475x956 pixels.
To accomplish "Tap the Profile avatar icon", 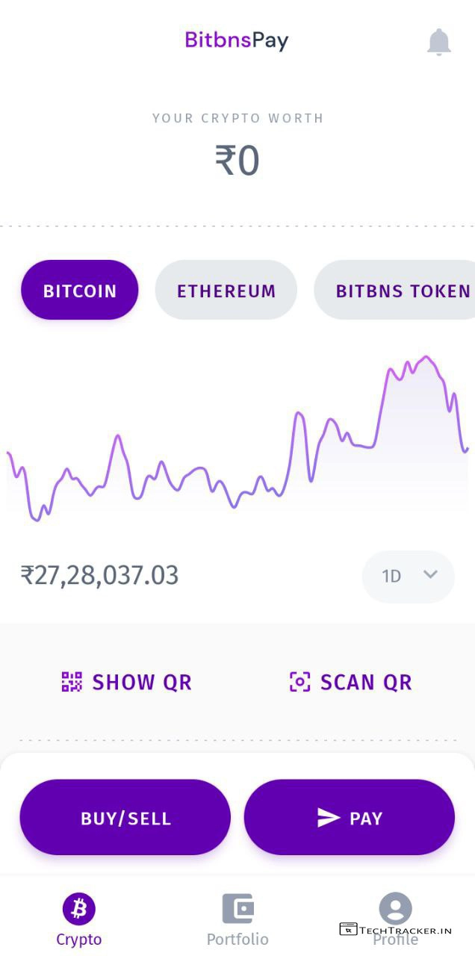I will point(395,908).
